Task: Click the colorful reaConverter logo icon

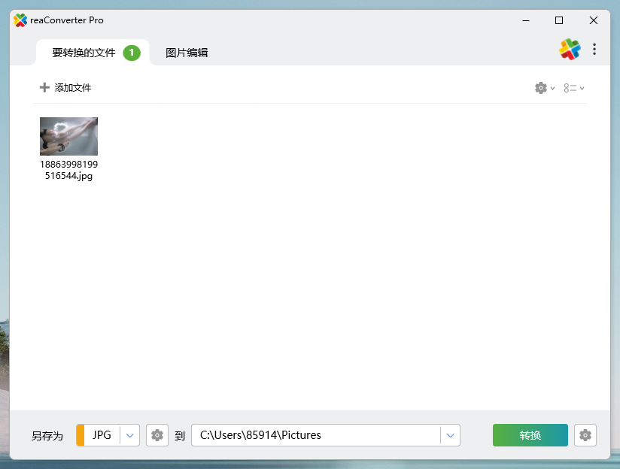Action: pos(570,50)
